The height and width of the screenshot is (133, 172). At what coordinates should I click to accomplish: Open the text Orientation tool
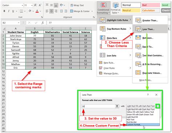point(62,5)
